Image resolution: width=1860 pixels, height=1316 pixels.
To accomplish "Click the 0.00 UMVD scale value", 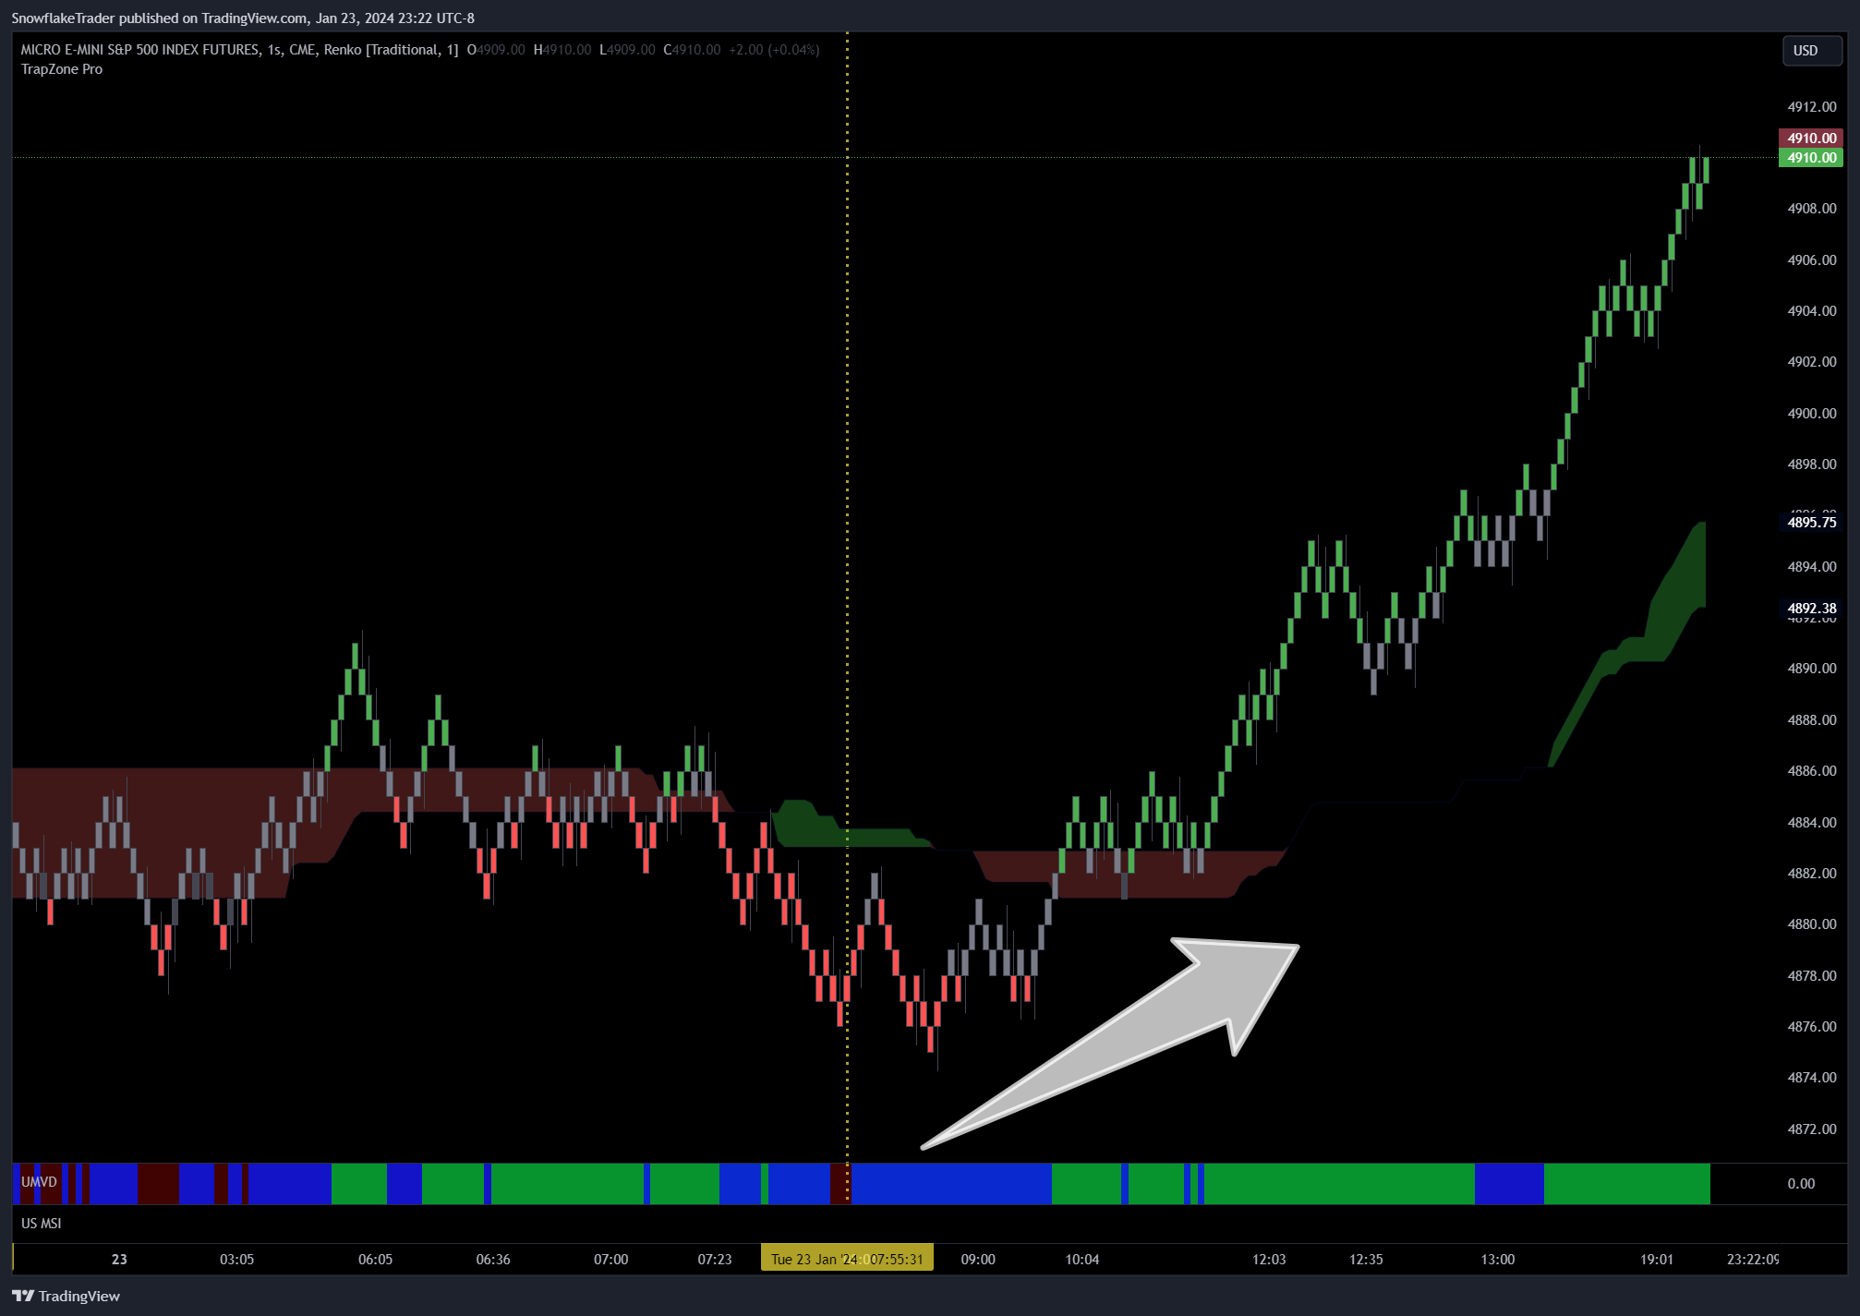I will [x=1801, y=1183].
